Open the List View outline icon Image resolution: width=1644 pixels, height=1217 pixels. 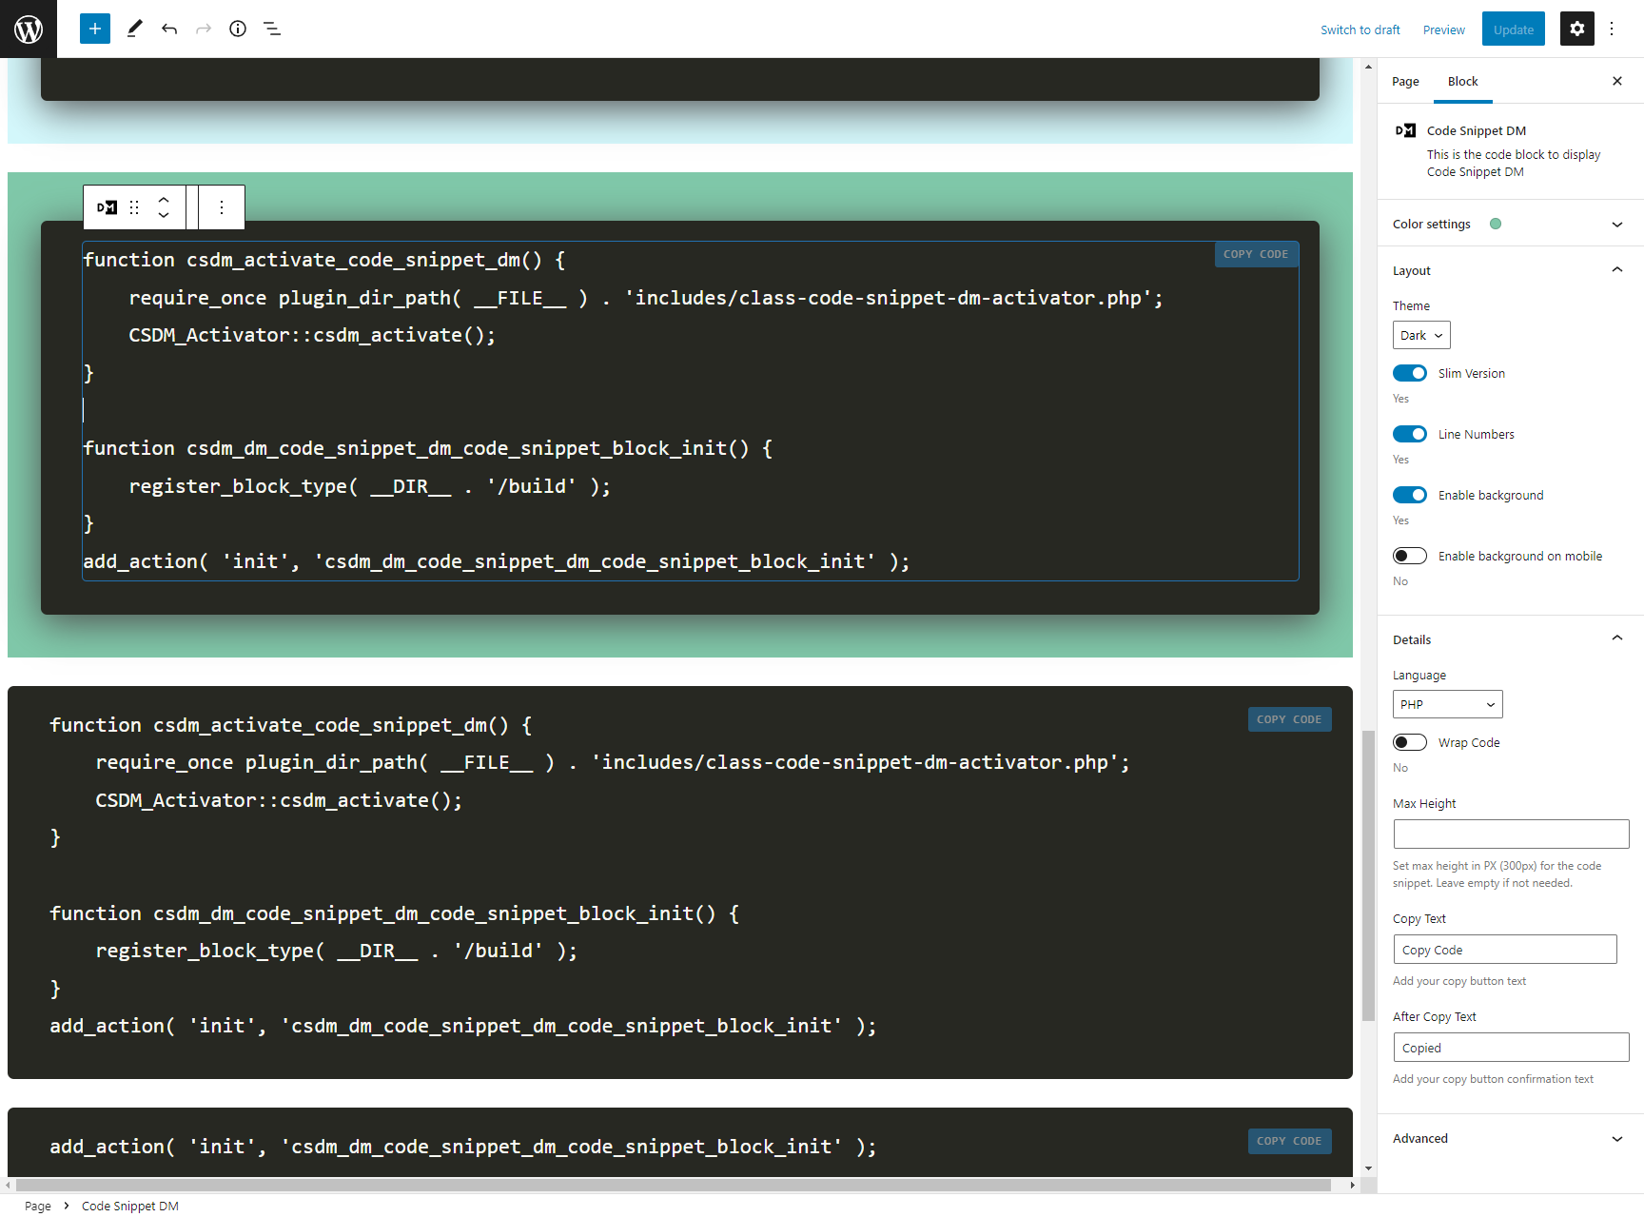pyautogui.click(x=272, y=29)
